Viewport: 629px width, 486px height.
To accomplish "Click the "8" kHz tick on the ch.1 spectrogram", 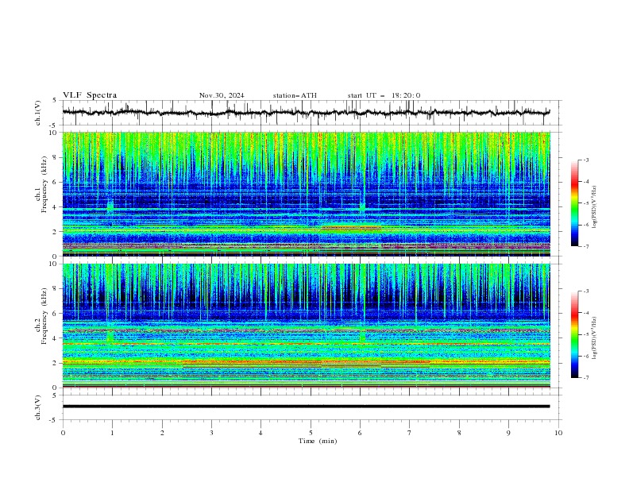I will 56,157.
